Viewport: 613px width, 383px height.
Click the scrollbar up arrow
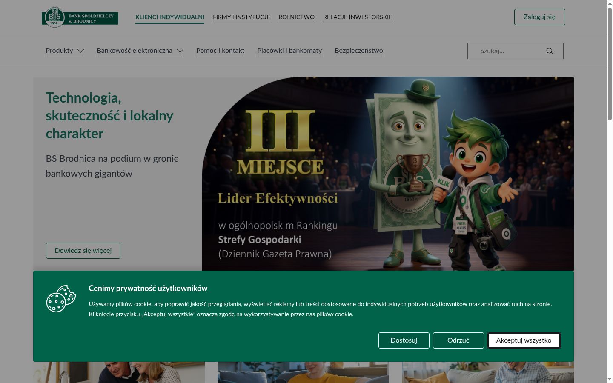610,3
